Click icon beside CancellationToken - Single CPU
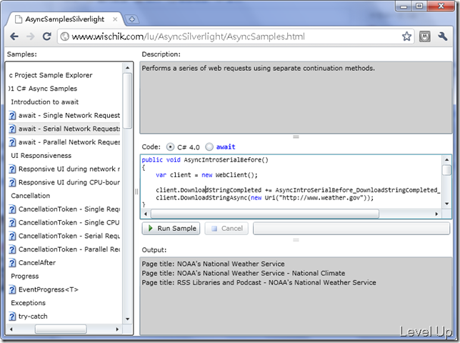460x343 pixels. click(12, 223)
